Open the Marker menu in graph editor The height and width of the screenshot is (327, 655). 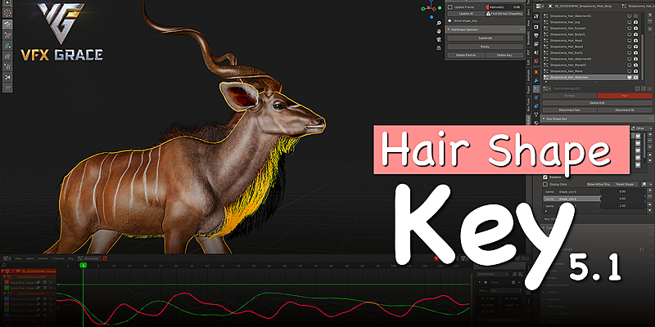[x=43, y=258]
